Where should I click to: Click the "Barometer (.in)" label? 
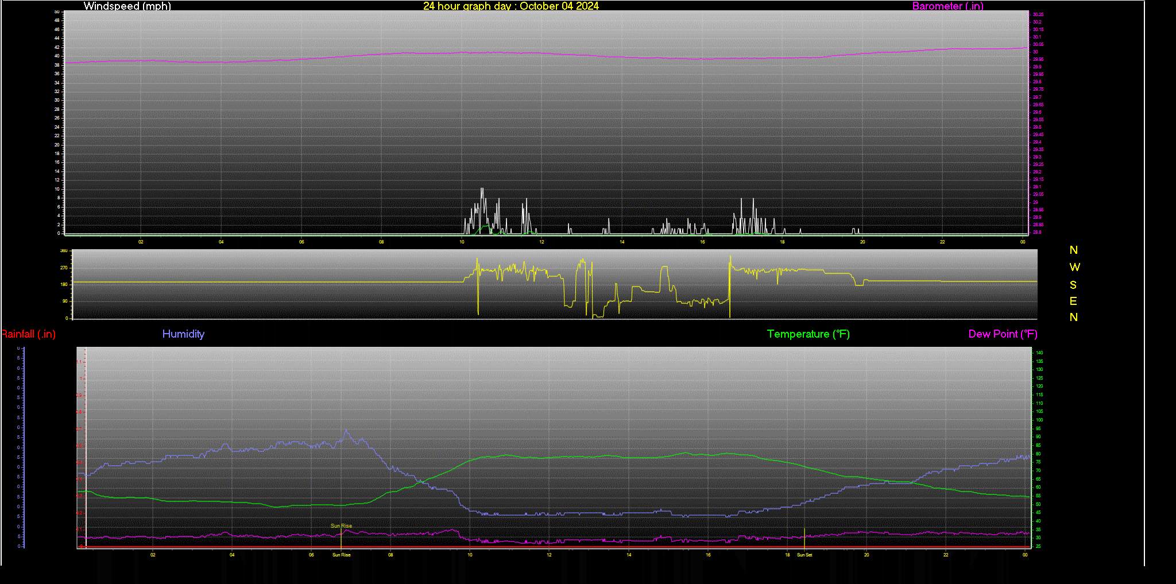[947, 6]
